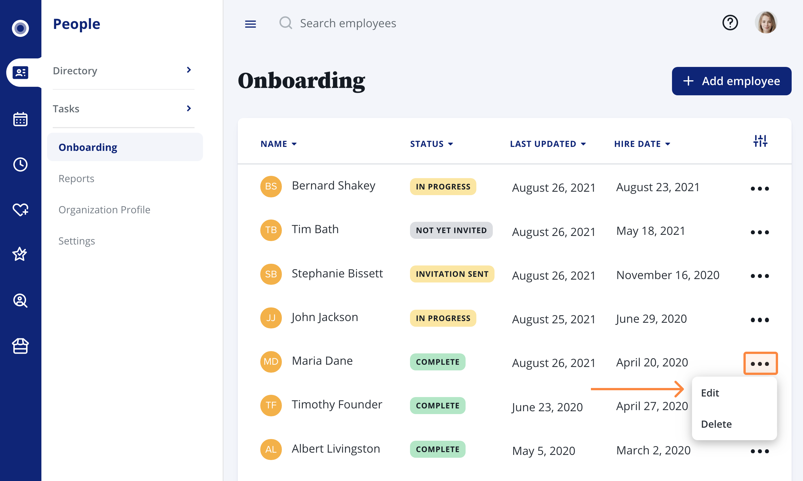Click the last updated date June 23, 2020
Image resolution: width=803 pixels, height=481 pixels.
pos(547,408)
